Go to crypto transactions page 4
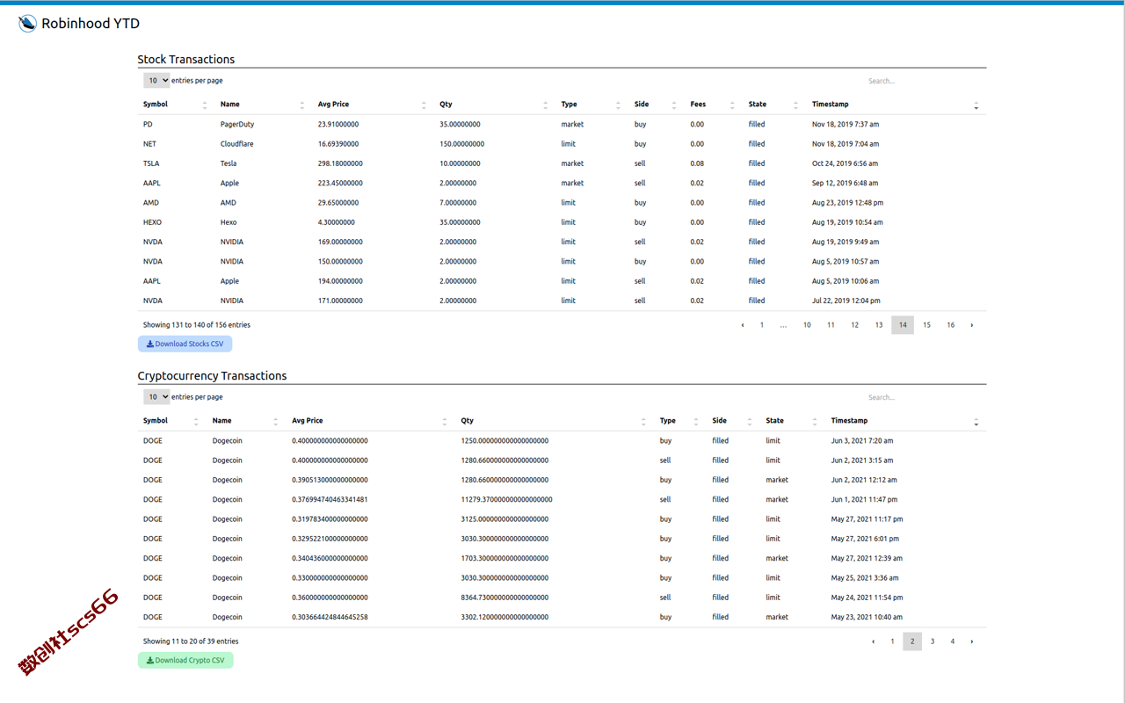The width and height of the screenshot is (1125, 703). [x=952, y=641]
